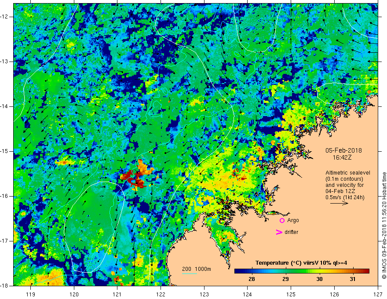The image size is (387, 299).
Task: Click longitude axis label 121
Action: tap(117, 294)
